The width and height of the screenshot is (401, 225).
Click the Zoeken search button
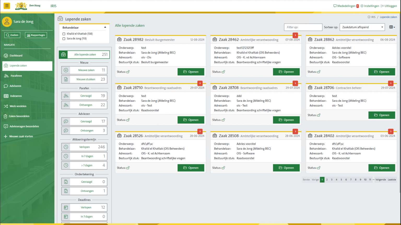coord(12,35)
